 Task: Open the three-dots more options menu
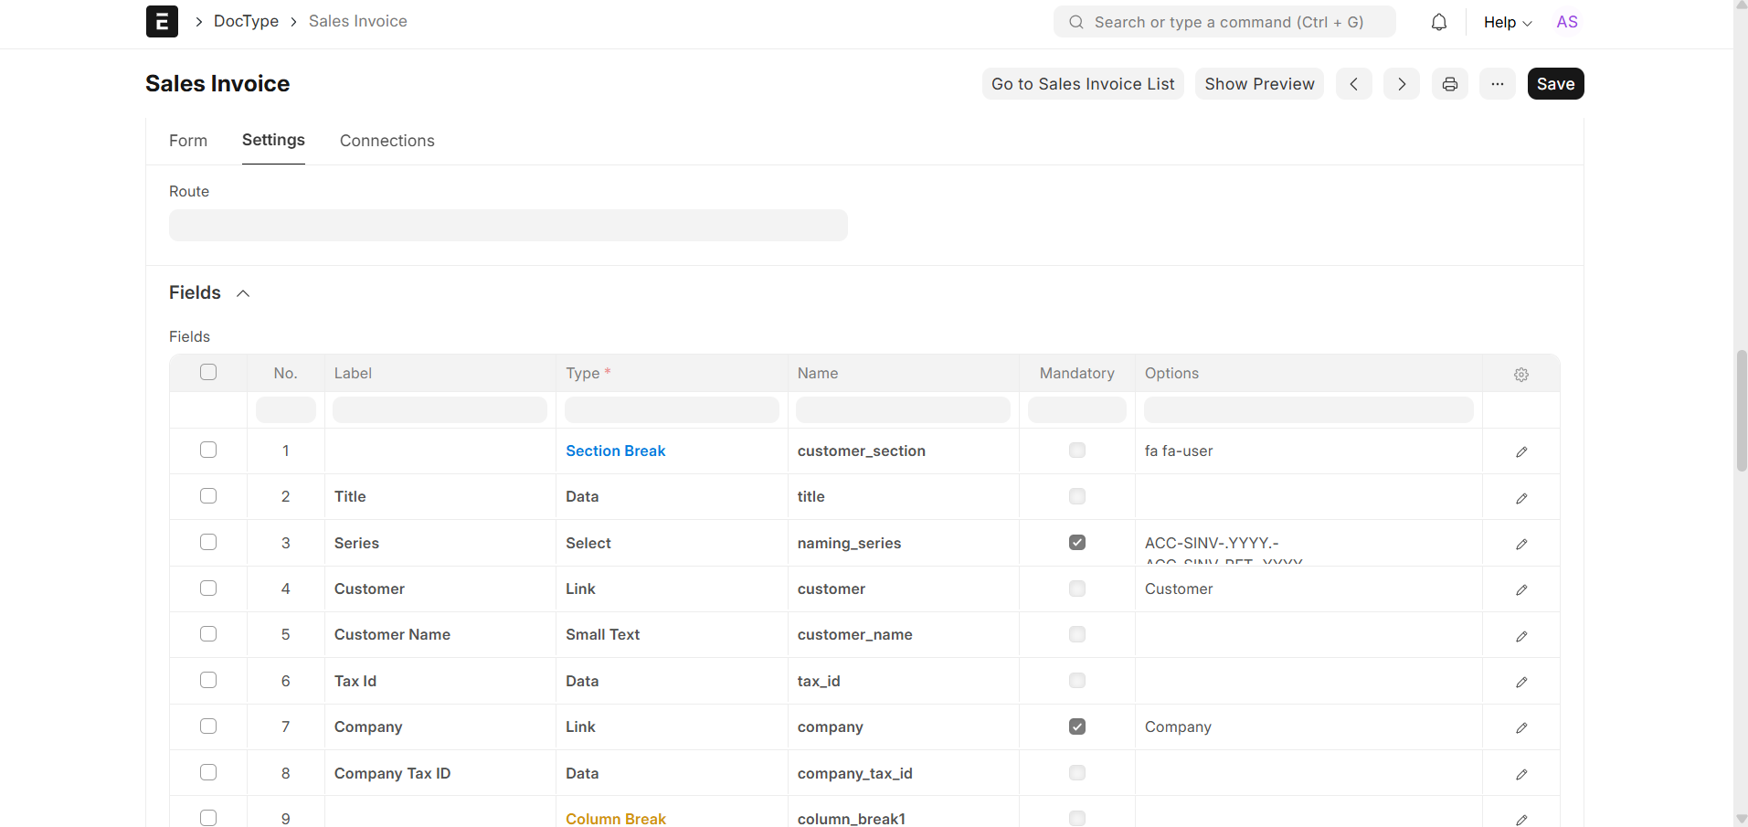[1497, 84]
